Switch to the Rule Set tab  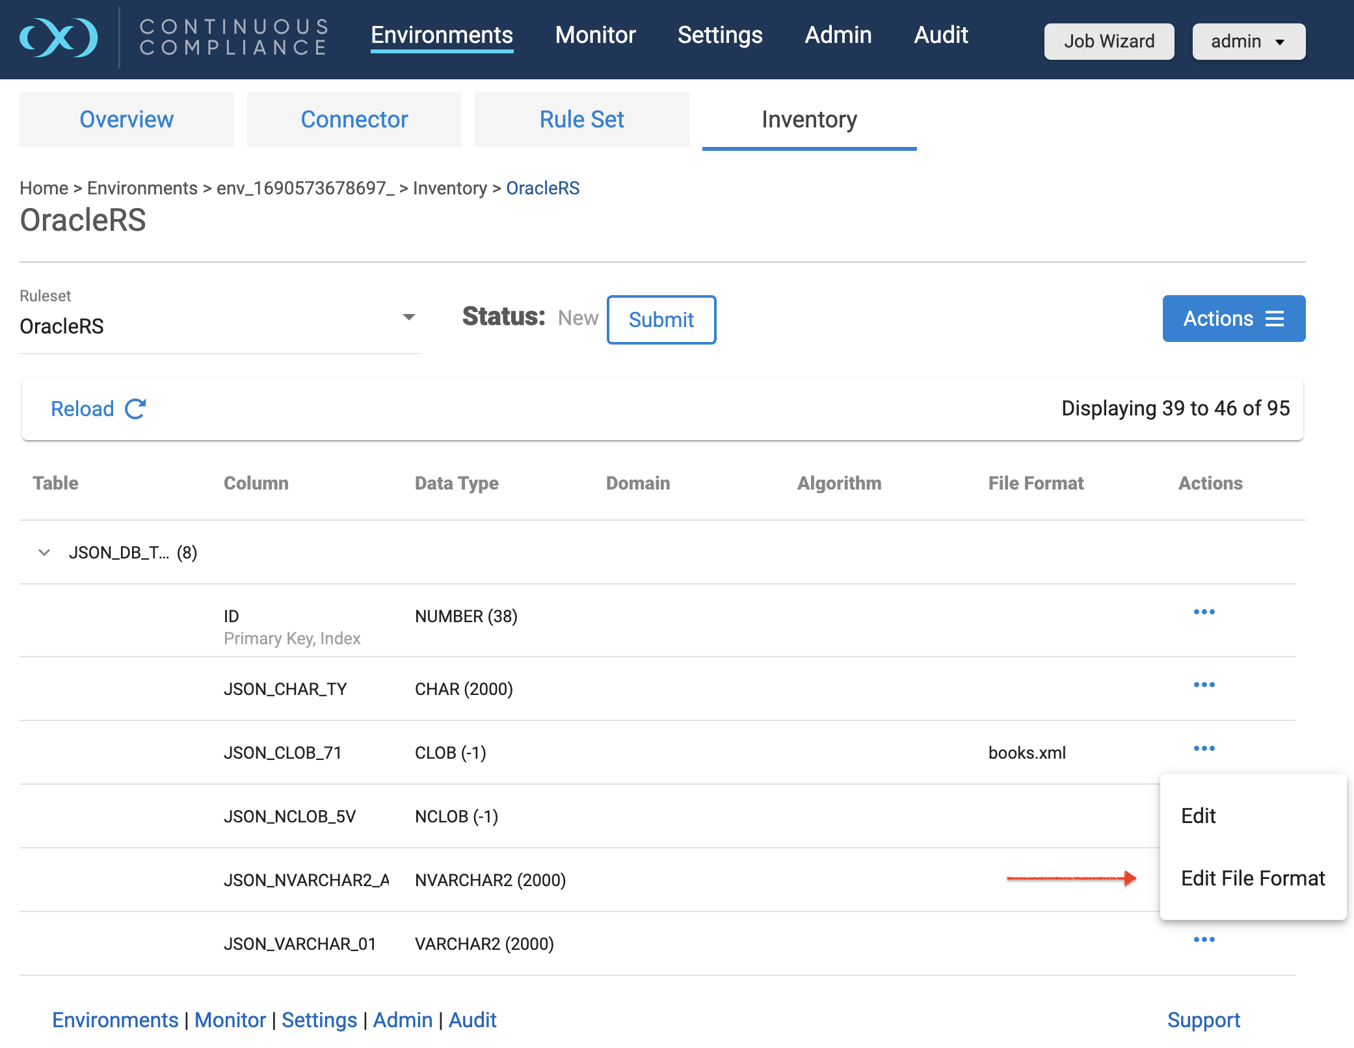click(581, 120)
